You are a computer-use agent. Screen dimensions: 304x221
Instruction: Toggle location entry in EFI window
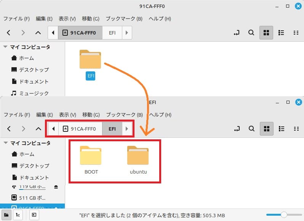tap(237, 129)
